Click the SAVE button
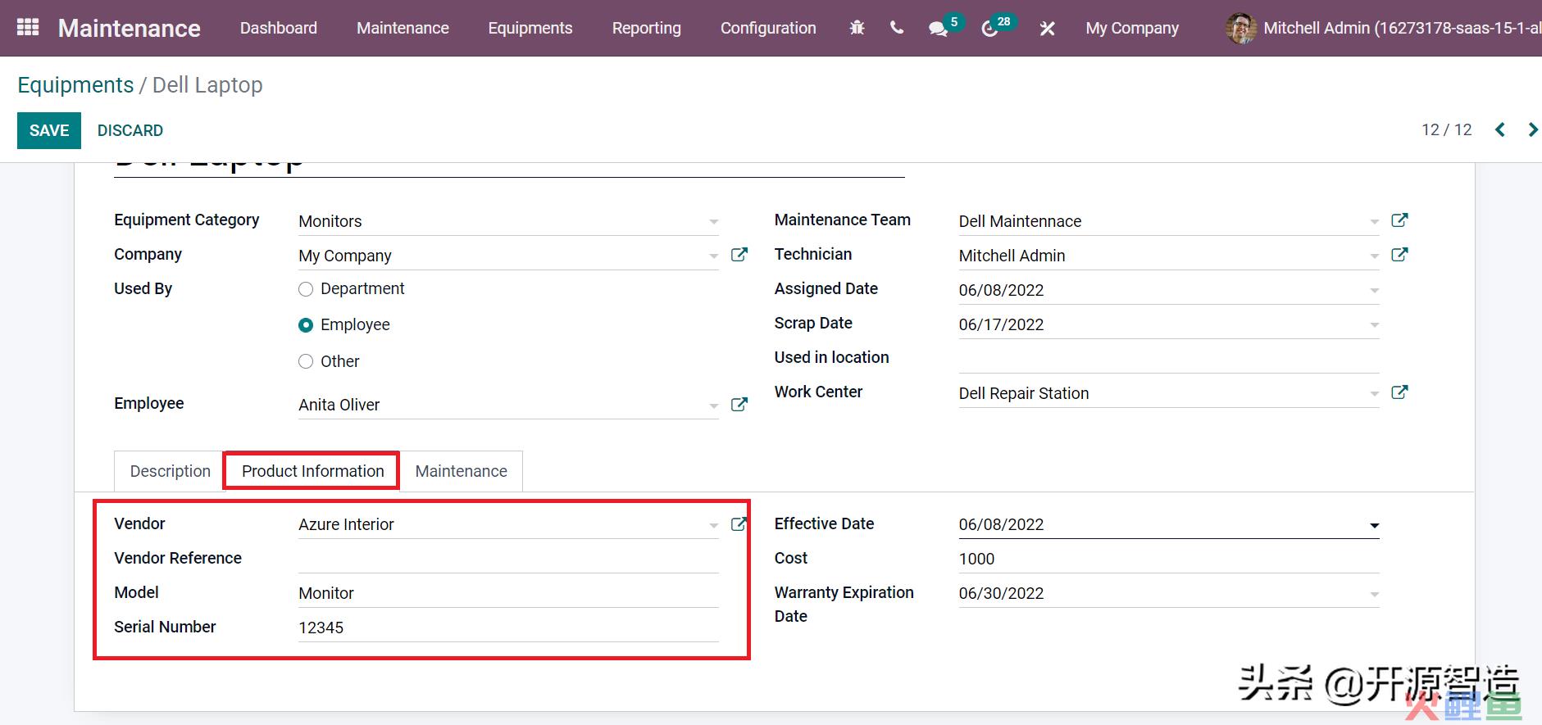 coord(49,130)
